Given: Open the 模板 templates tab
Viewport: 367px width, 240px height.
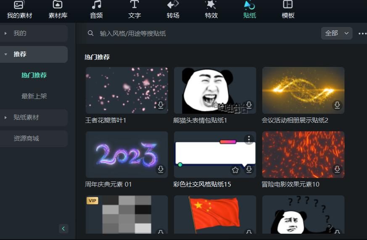Looking at the screenshot, I should click(x=288, y=10).
